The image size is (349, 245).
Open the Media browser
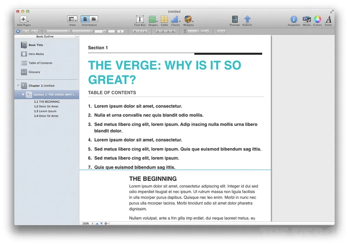(307, 19)
